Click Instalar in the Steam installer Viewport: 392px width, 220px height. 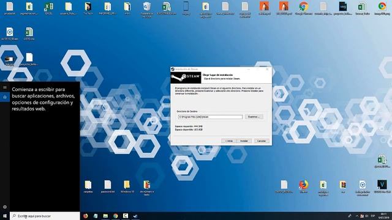coord(244,141)
